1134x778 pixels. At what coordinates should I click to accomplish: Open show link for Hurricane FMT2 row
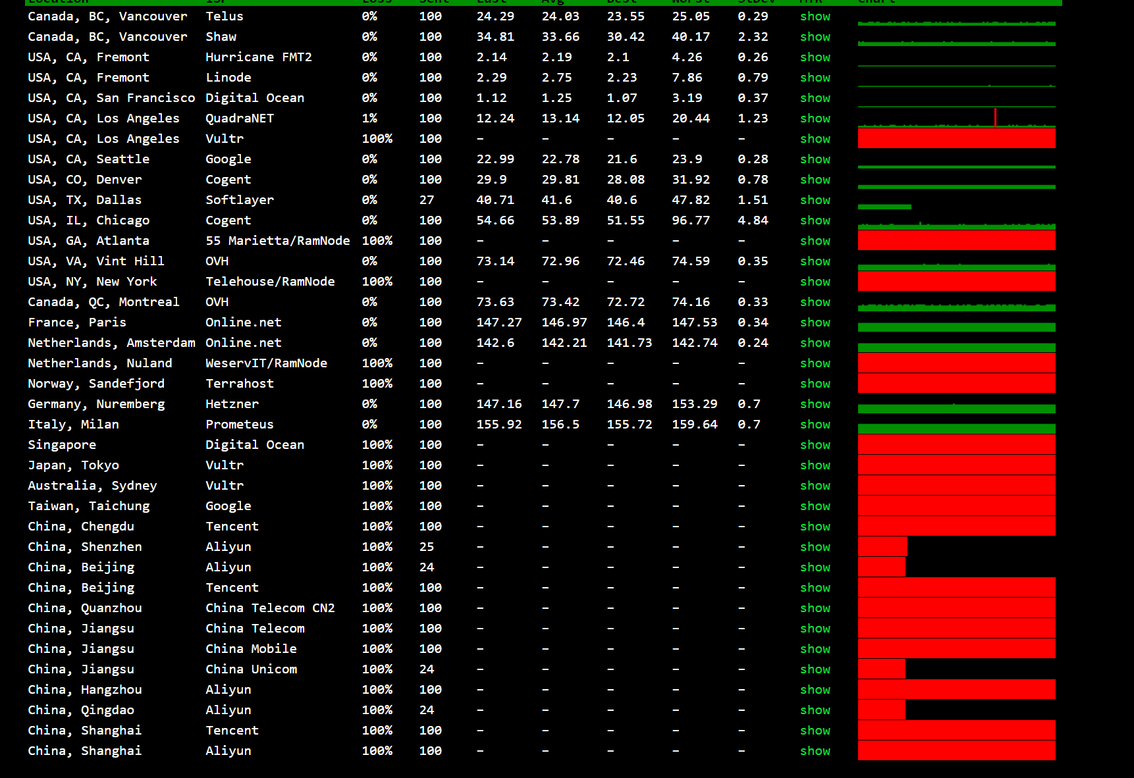pos(815,57)
